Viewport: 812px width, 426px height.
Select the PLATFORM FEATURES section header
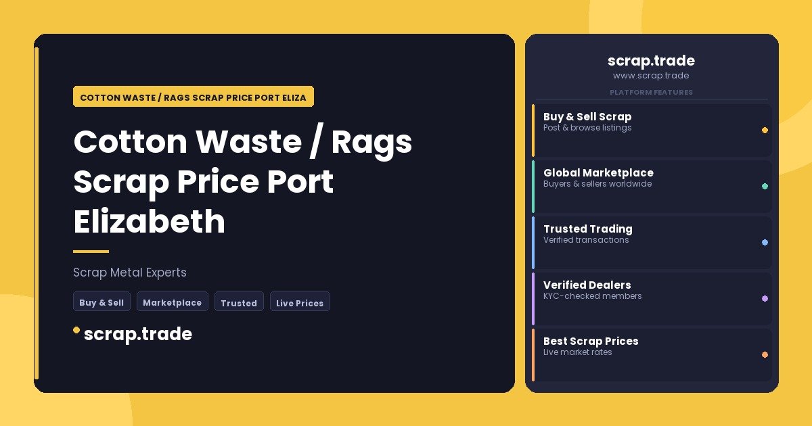pos(651,92)
